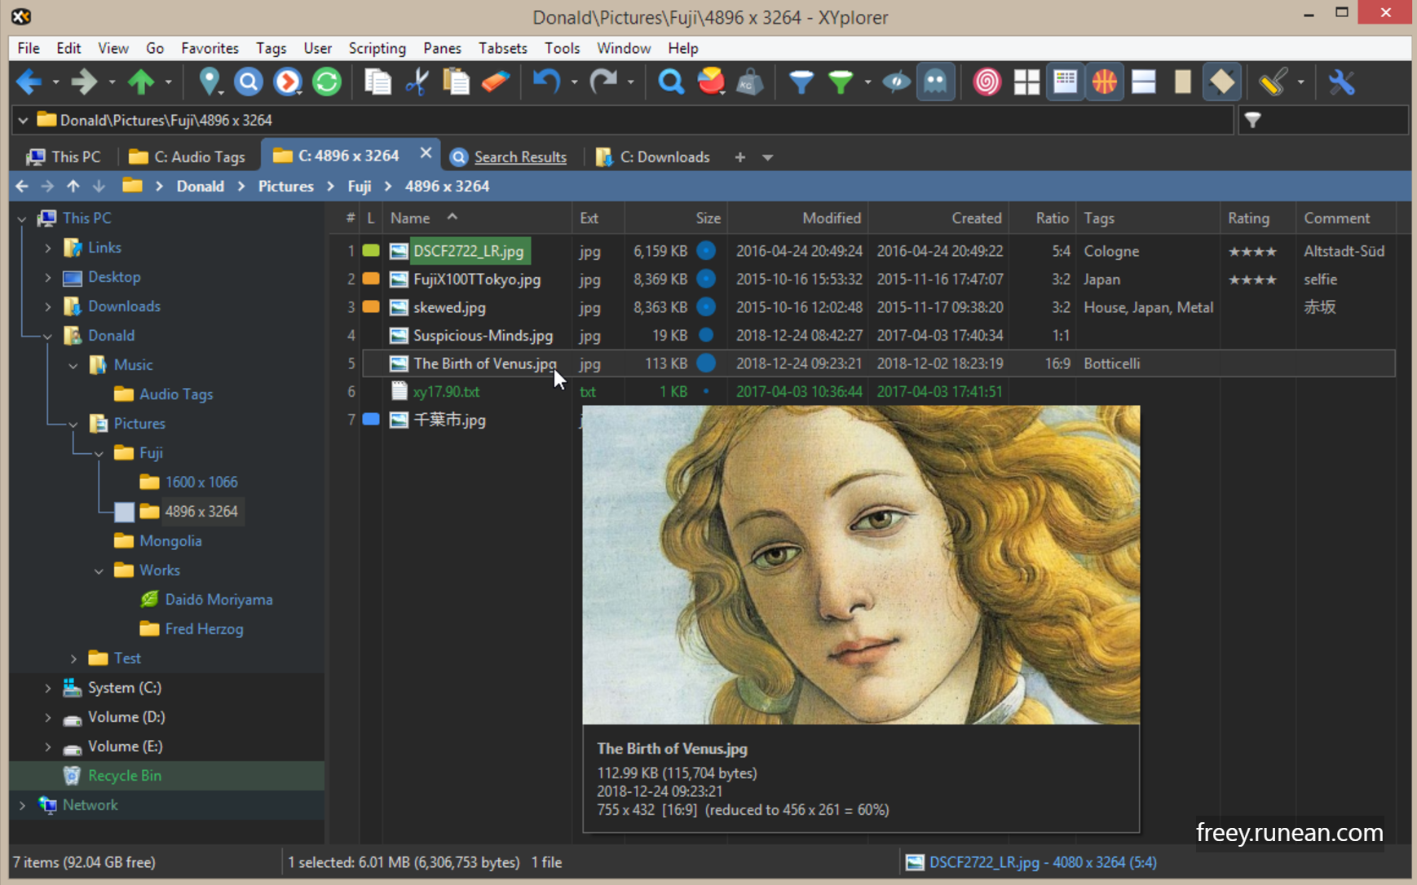Open the Favorites menu
Viewport: 1417px width, 885px height.
[210, 48]
